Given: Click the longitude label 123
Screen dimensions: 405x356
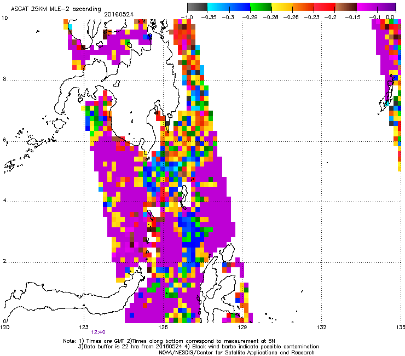Looking at the screenshot, I should (84, 328).
